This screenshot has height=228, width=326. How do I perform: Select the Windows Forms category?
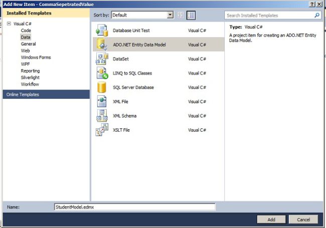[x=36, y=57]
